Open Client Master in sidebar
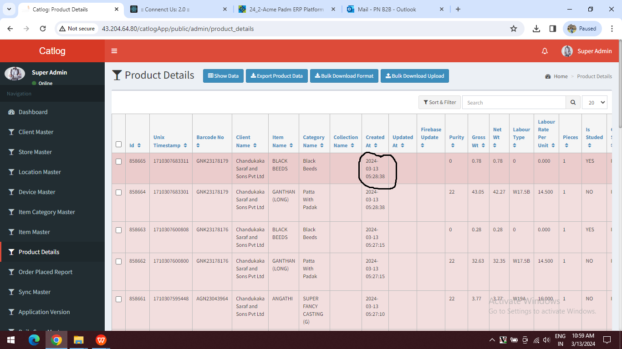Screen dimensions: 622x349 point(52,132)
